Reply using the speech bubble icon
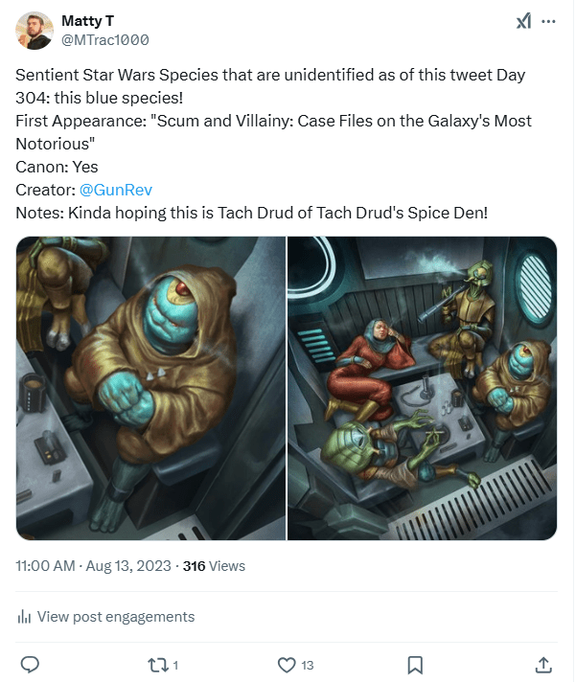This screenshot has height=682, width=576. pyautogui.click(x=30, y=664)
